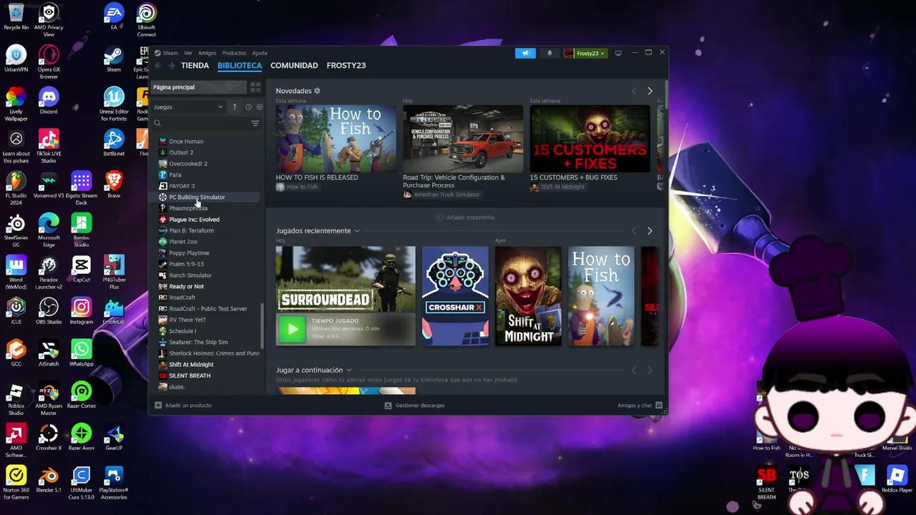Open the Amigos menu
This screenshot has height=515, width=916.
207,53
